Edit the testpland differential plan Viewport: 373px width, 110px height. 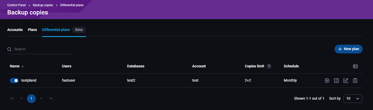[346, 81]
